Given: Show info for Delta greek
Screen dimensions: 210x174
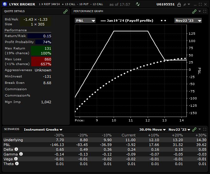Looking at the screenshot, I should [x=16, y=149].
